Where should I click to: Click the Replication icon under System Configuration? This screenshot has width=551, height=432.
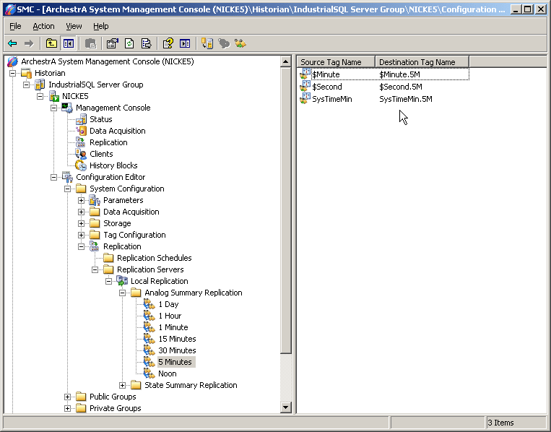pyautogui.click(x=95, y=246)
